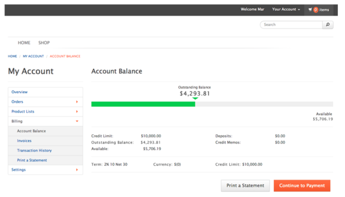Screen dimensions: 345x197
Task: Expand the Product Lists sidebar section
Action: click(x=77, y=112)
